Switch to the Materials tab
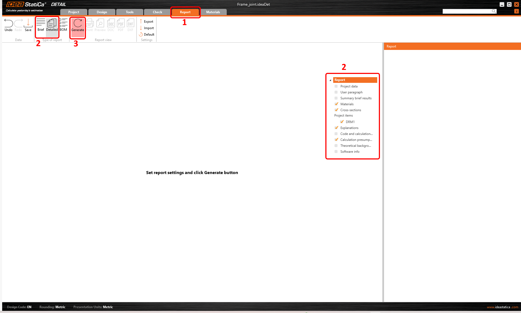The image size is (521, 313). click(x=213, y=12)
